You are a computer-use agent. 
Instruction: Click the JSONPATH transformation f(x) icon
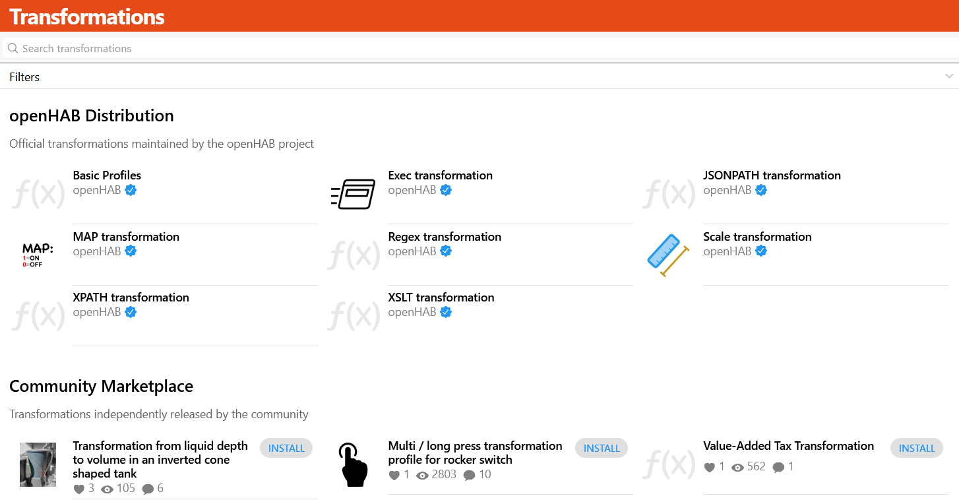coord(669,194)
